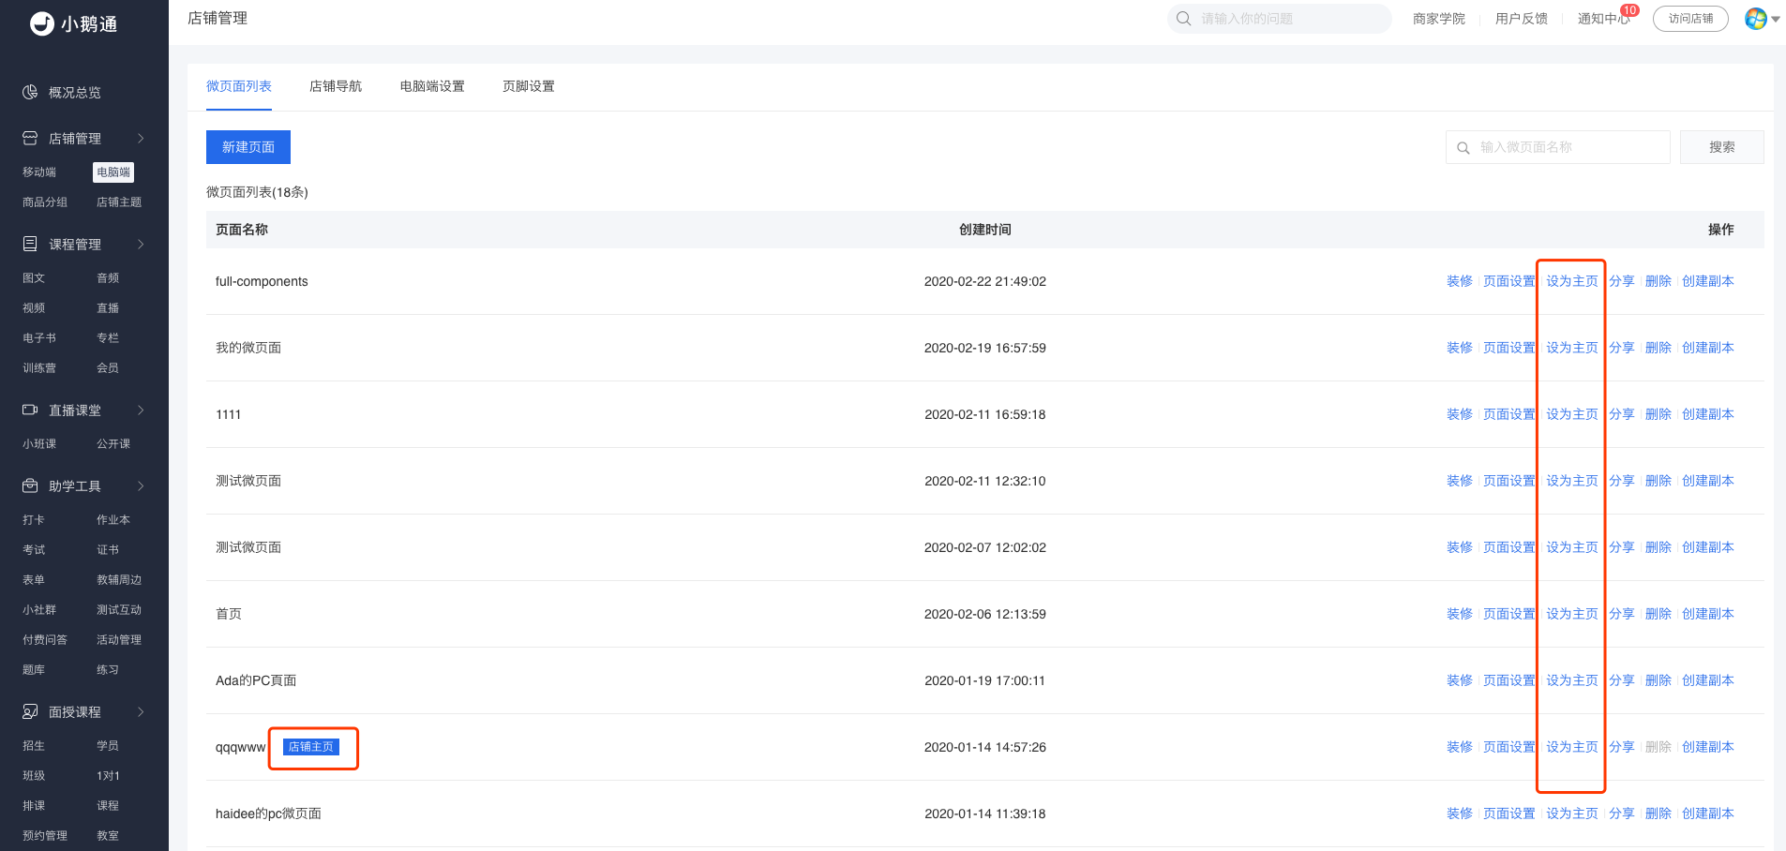Click the 课程管理 document icon
This screenshot has height=851, width=1786.
tap(30, 244)
